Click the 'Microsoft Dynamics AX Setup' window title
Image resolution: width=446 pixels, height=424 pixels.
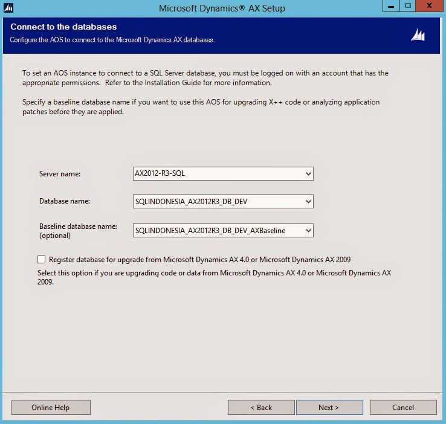click(222, 8)
